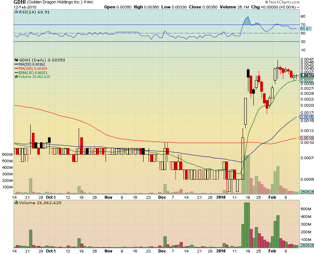Click the RSI(14) 60.91 indicator label
This screenshot has width=314, height=254.
(x=34, y=12)
